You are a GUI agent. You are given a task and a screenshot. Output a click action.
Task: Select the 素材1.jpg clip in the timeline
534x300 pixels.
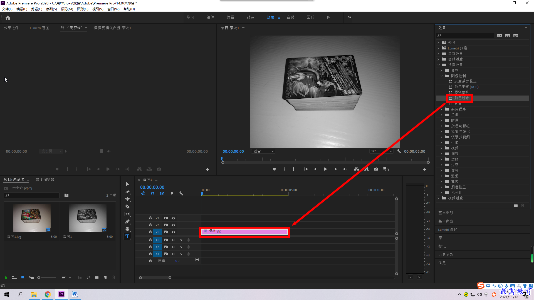pyautogui.click(x=244, y=232)
